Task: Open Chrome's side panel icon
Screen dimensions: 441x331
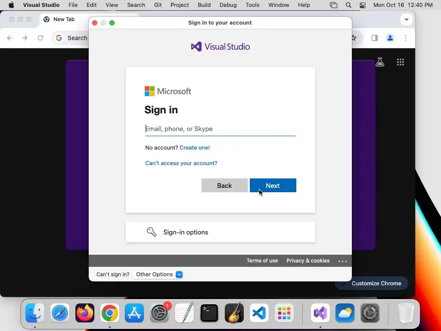Action: coord(375,38)
